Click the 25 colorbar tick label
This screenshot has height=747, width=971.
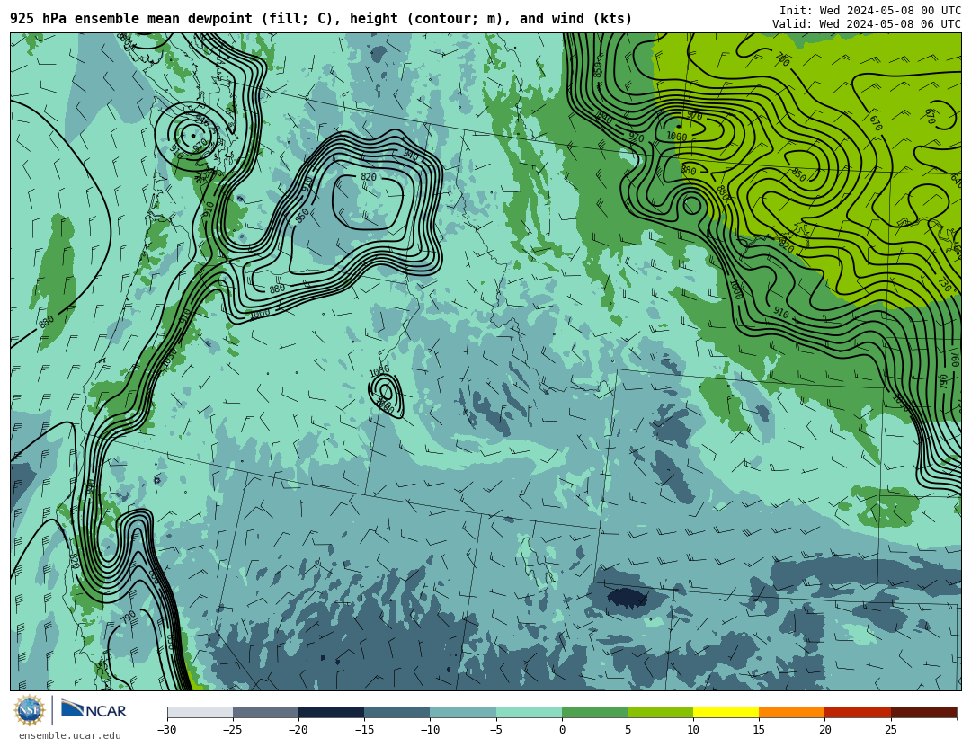point(891,730)
